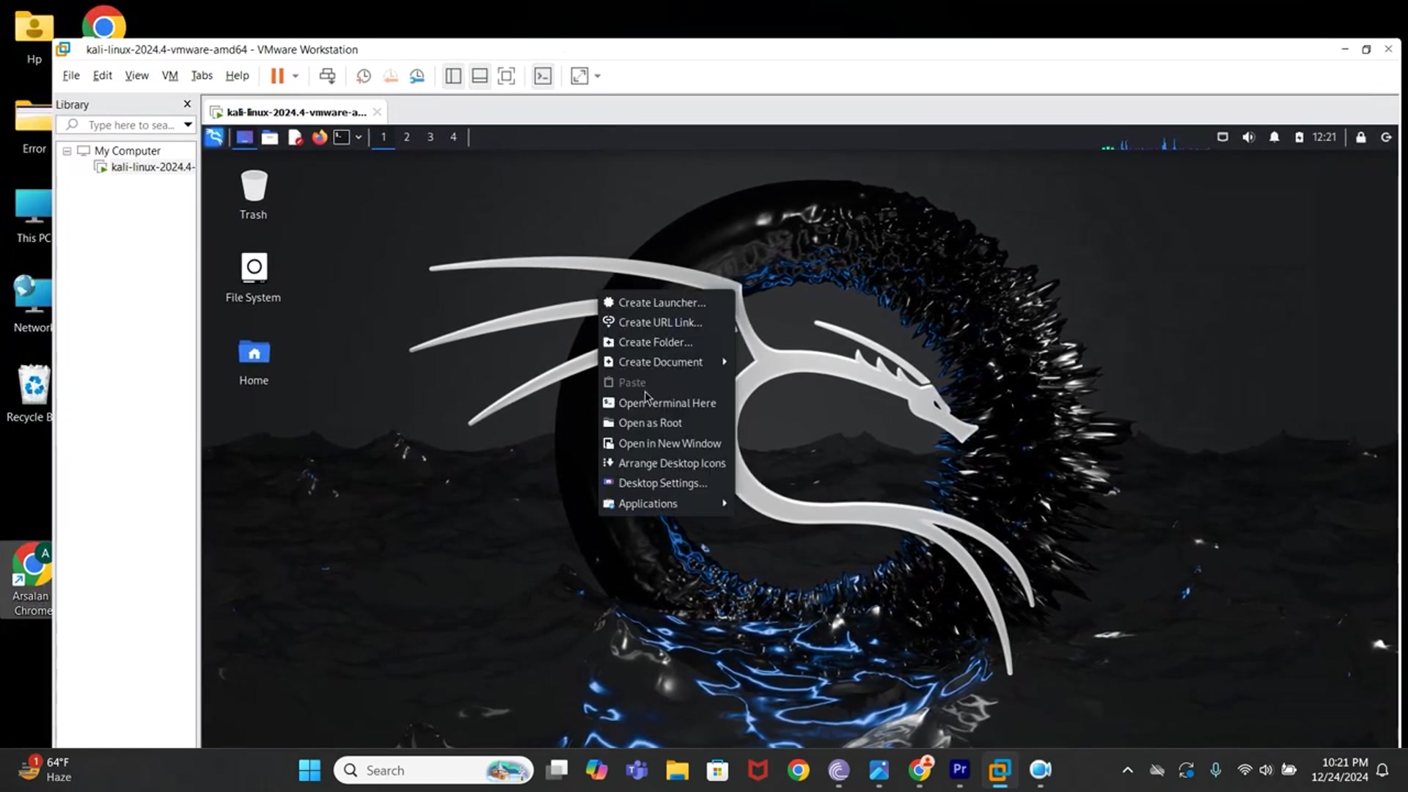Expand the terminal dropdown arrow in Kali panel
Viewport: 1408px width, 792px height.
[359, 137]
